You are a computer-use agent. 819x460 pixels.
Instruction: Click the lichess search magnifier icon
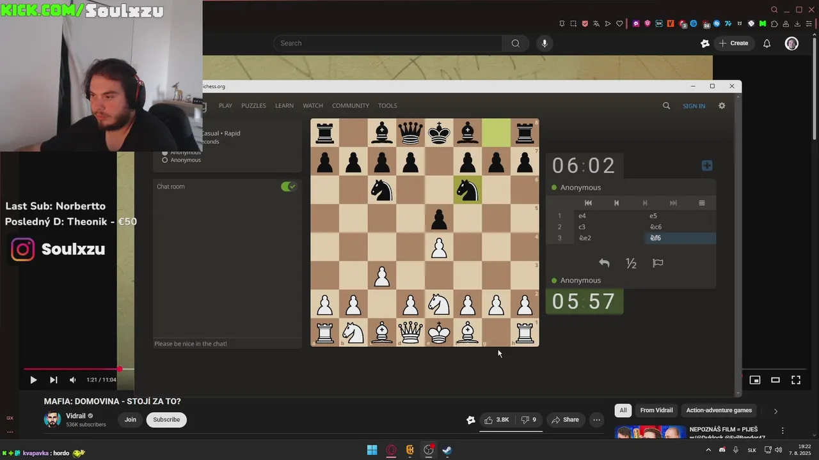pos(666,106)
